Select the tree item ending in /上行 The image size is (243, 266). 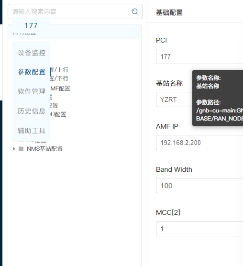[x=59, y=70]
